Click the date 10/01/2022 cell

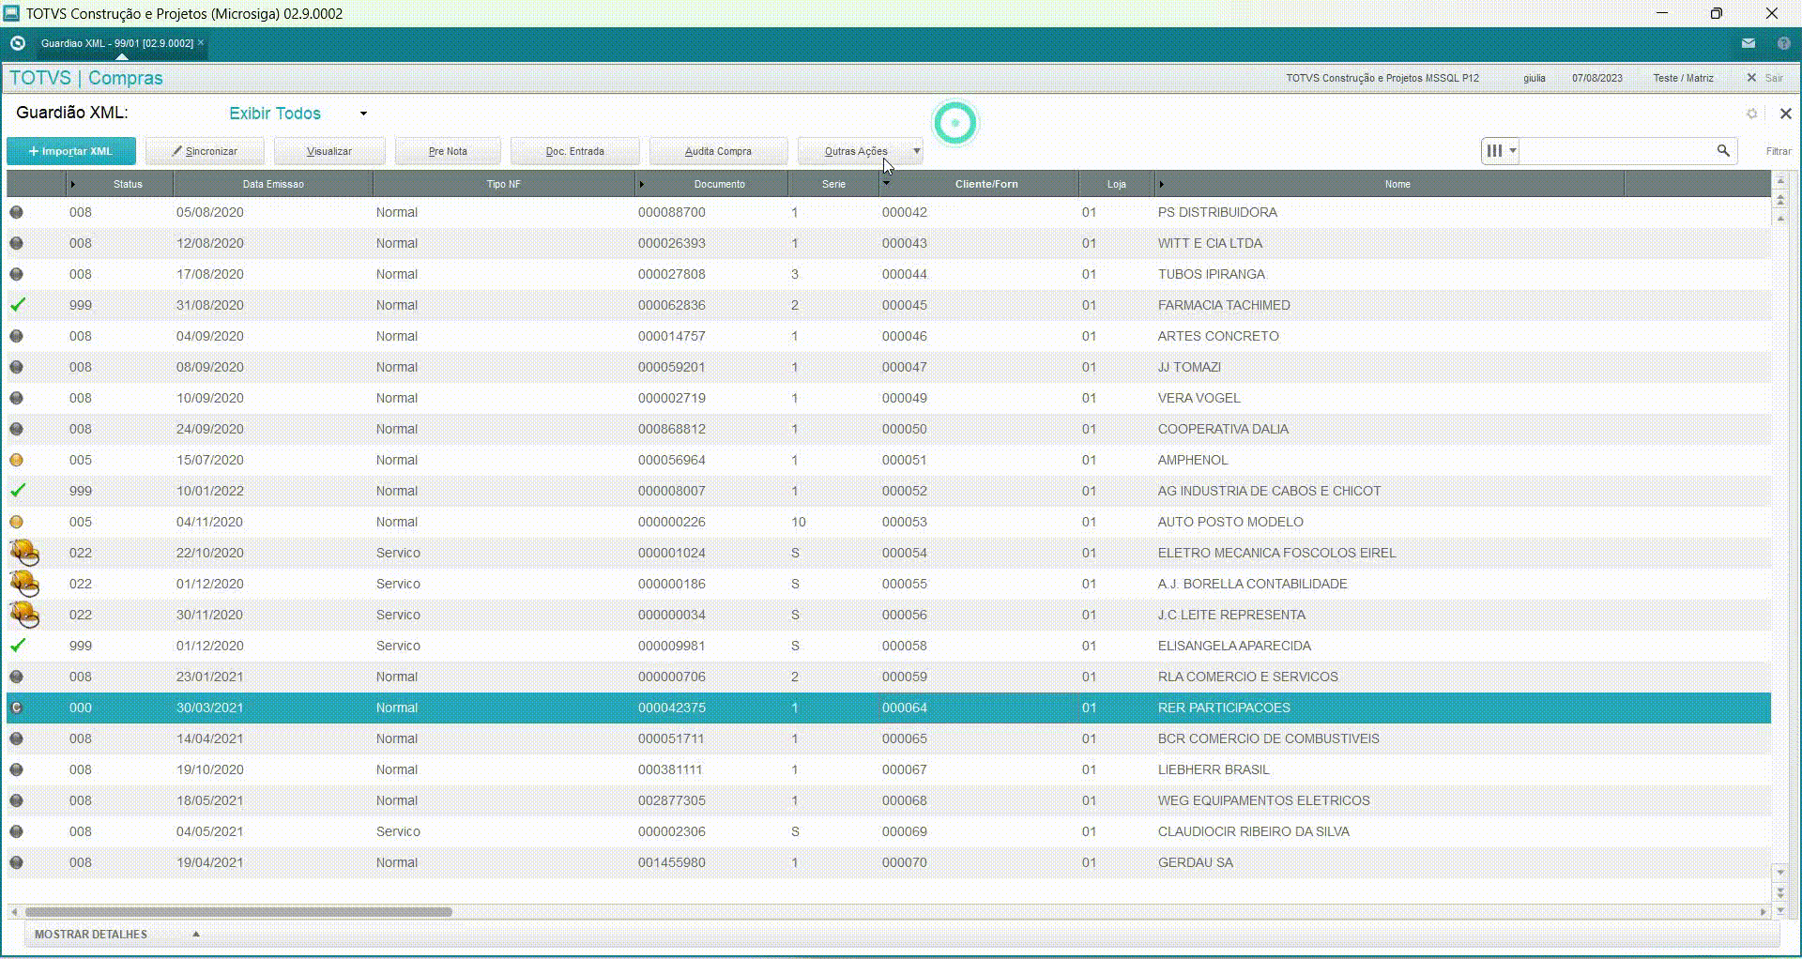pyautogui.click(x=210, y=491)
